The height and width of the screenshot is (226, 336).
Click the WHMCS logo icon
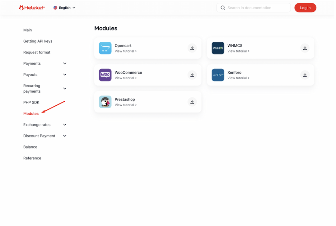click(218, 48)
